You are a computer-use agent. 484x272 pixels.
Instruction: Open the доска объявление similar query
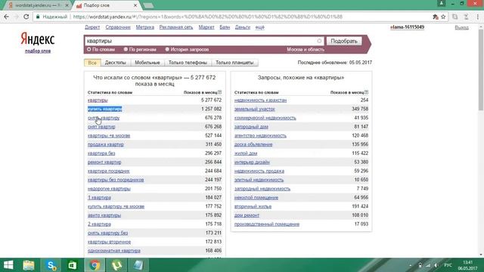(x=253, y=144)
